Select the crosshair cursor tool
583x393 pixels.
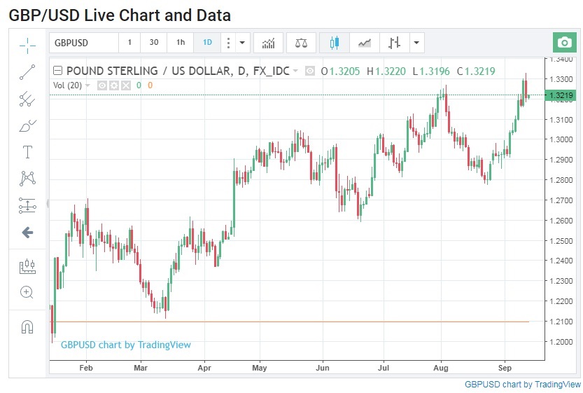(27, 45)
